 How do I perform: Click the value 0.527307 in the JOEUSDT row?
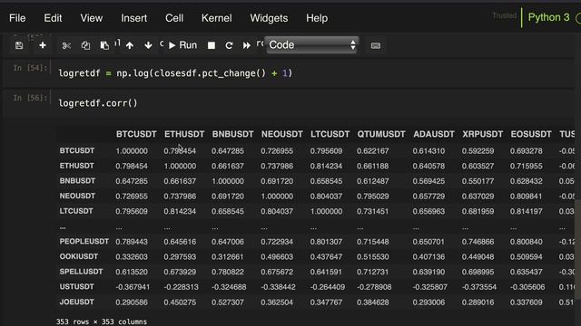pyautogui.click(x=228, y=302)
